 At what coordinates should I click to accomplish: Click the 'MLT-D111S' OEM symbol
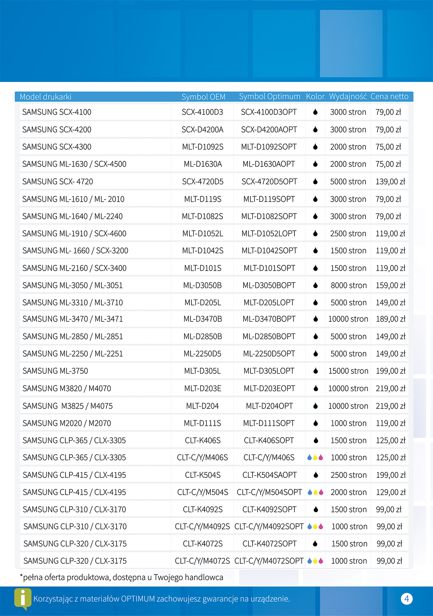pyautogui.click(x=202, y=423)
